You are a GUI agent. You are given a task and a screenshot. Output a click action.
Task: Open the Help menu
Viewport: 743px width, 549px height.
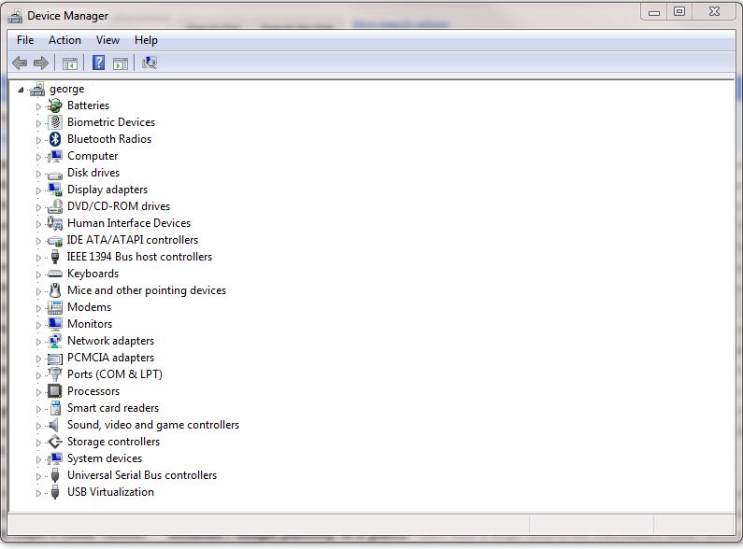146,40
